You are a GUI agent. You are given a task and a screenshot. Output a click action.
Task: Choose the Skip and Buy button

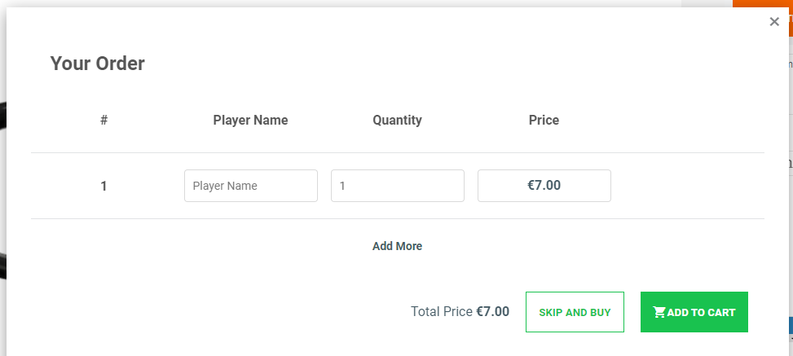pos(575,312)
